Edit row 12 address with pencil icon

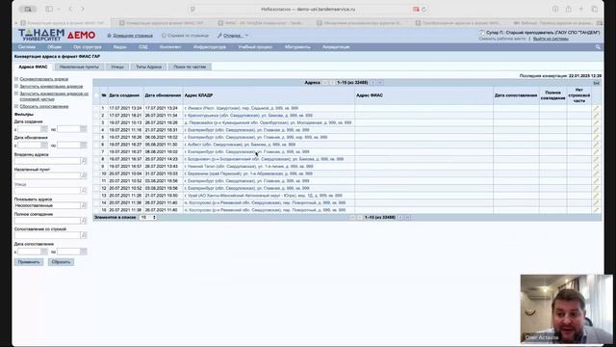(596, 188)
